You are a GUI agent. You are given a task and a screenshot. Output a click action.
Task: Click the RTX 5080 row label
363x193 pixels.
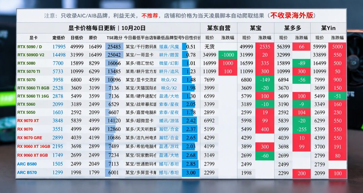(27, 63)
